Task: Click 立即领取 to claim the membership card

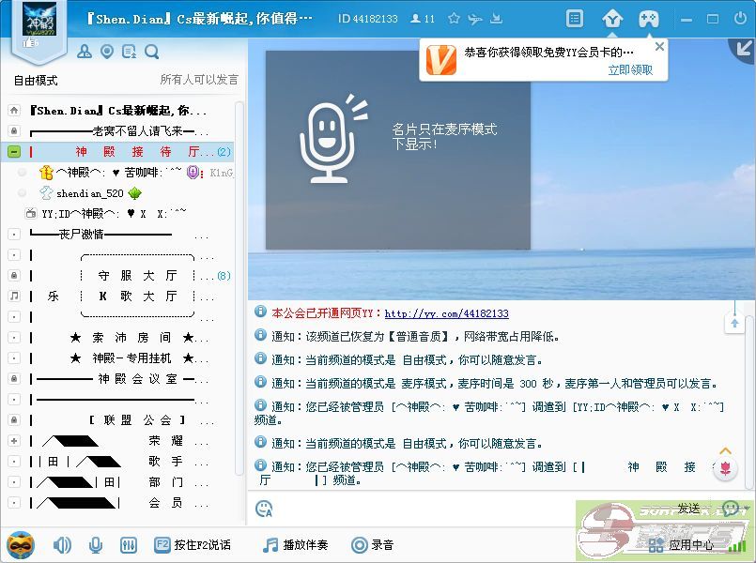Action: [x=630, y=70]
